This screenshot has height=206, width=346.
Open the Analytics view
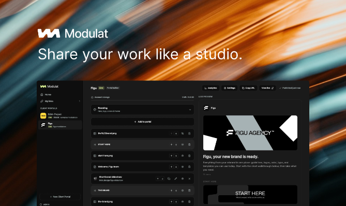210,88
